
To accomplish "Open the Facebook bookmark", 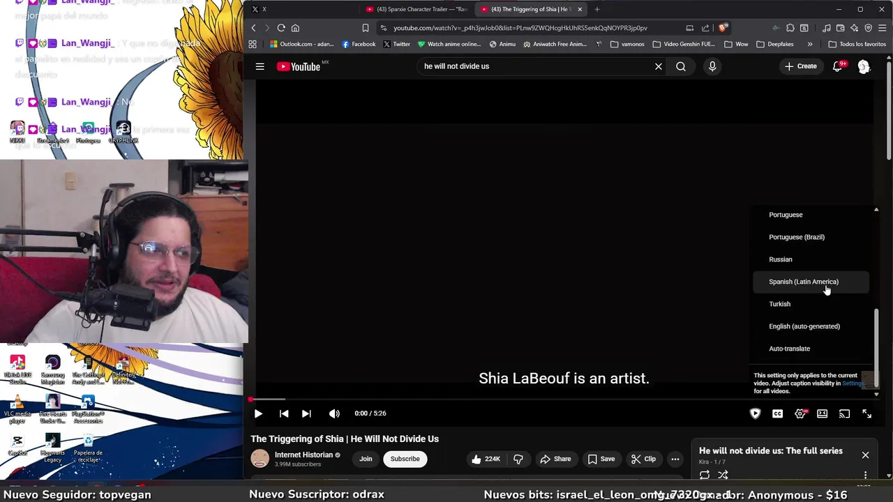I will pyautogui.click(x=359, y=44).
